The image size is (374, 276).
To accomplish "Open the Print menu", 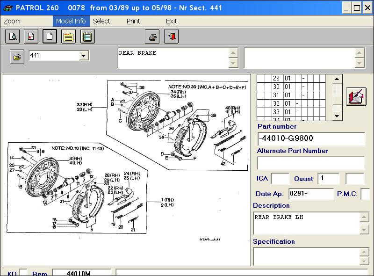I will pos(133,21).
